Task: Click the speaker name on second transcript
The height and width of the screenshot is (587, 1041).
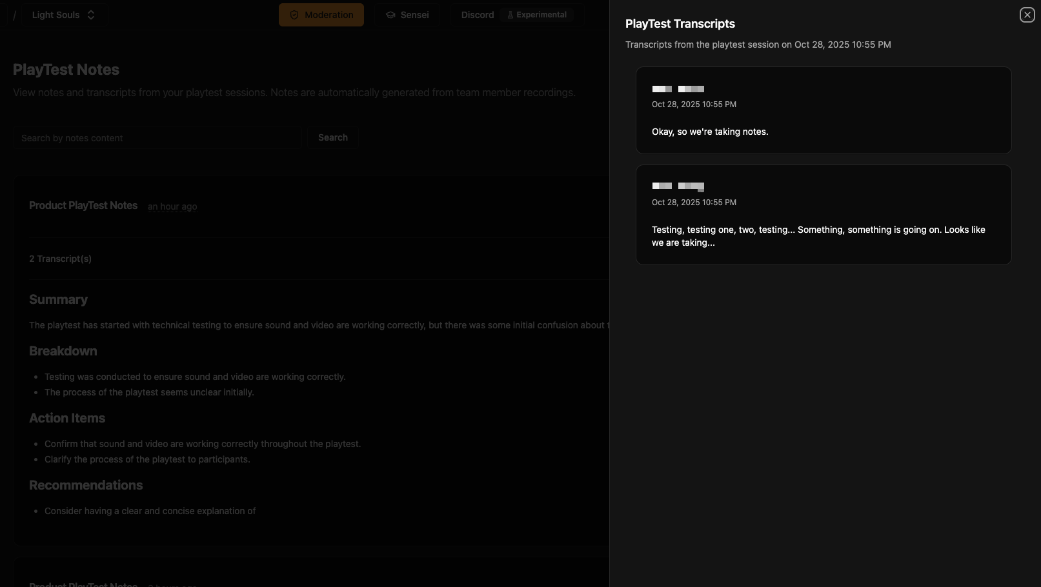Action: (678, 186)
